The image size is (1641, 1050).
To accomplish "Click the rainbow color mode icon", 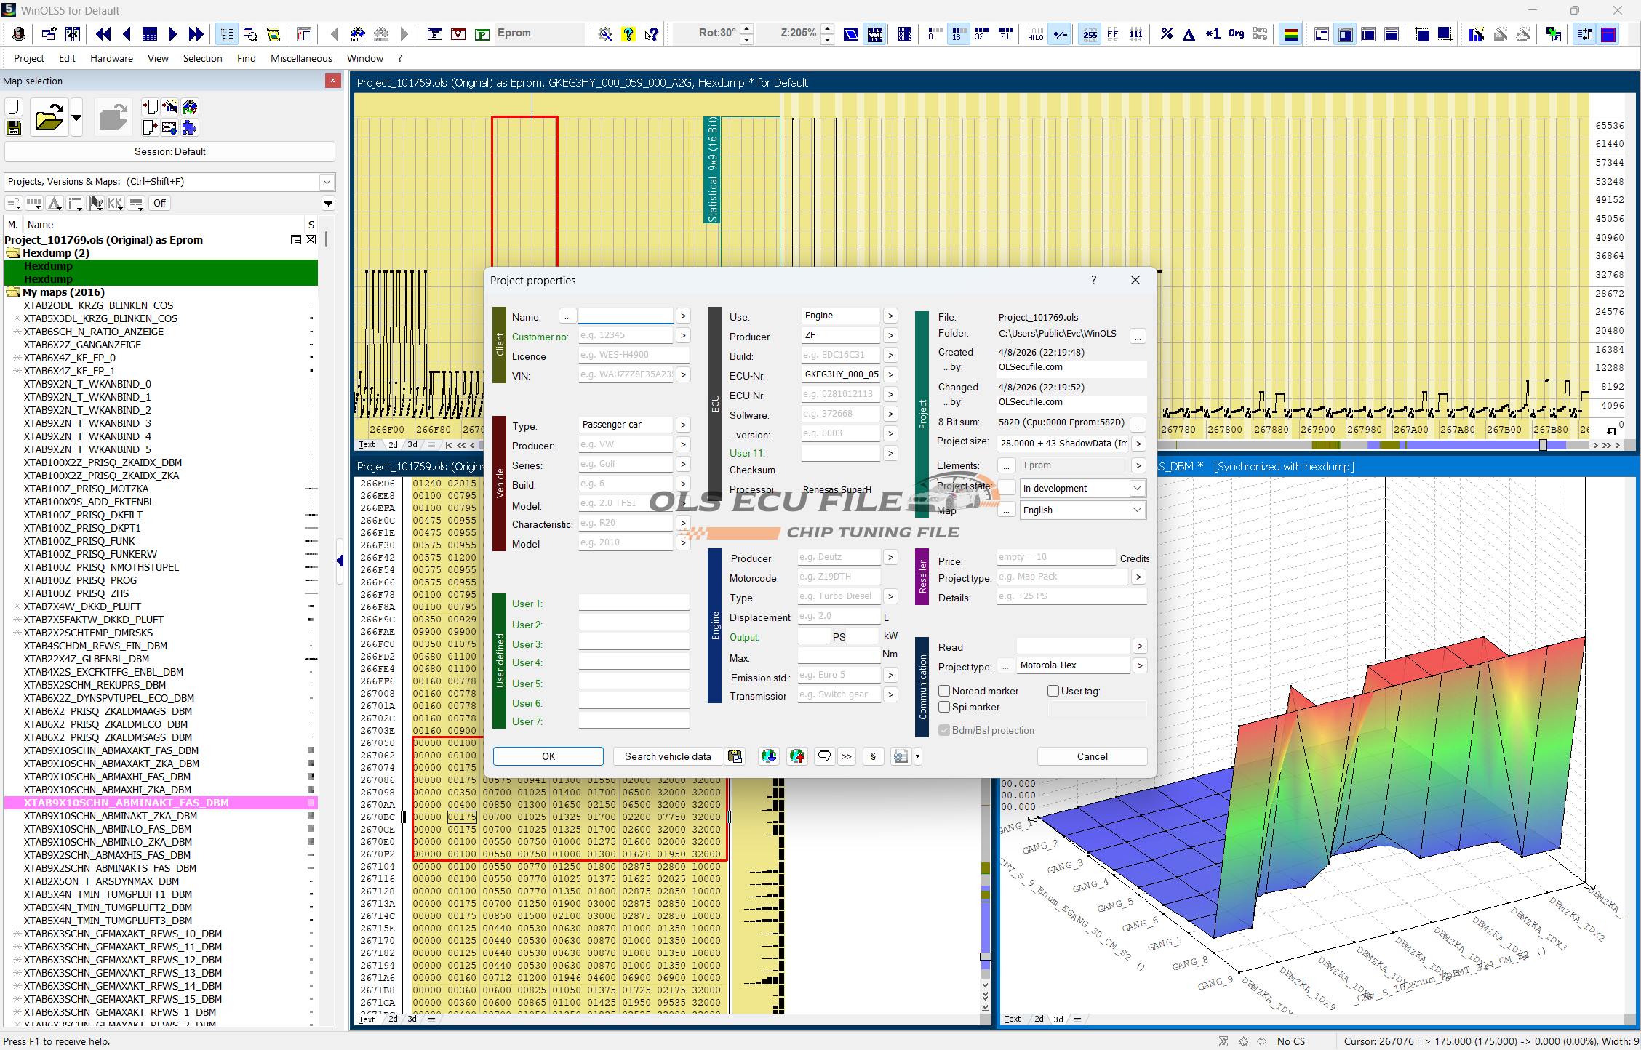I will tap(1290, 34).
